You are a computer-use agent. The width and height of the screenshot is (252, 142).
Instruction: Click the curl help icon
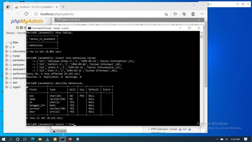[190, 129]
